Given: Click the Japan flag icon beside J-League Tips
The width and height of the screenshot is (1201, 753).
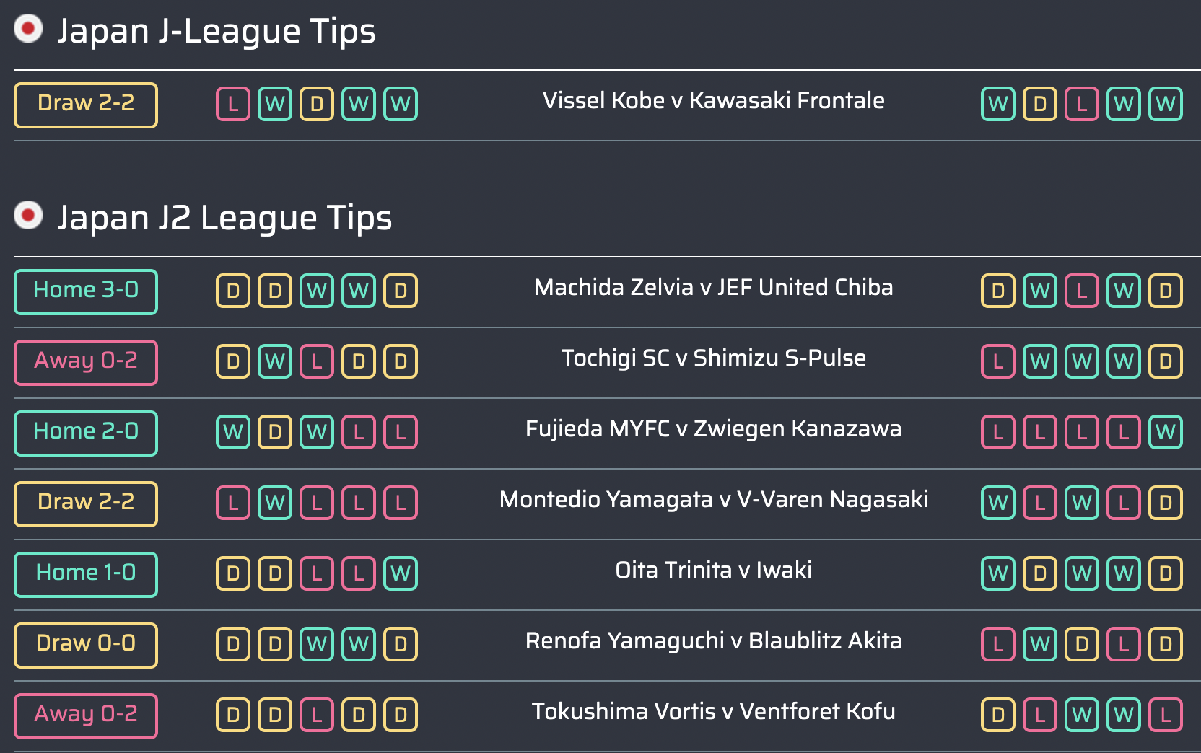Looking at the screenshot, I should [28, 29].
